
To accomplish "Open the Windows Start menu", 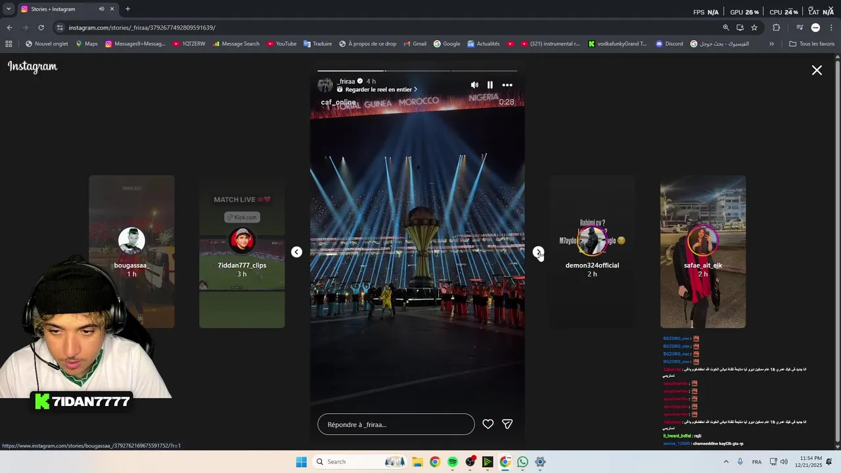I will (x=301, y=462).
